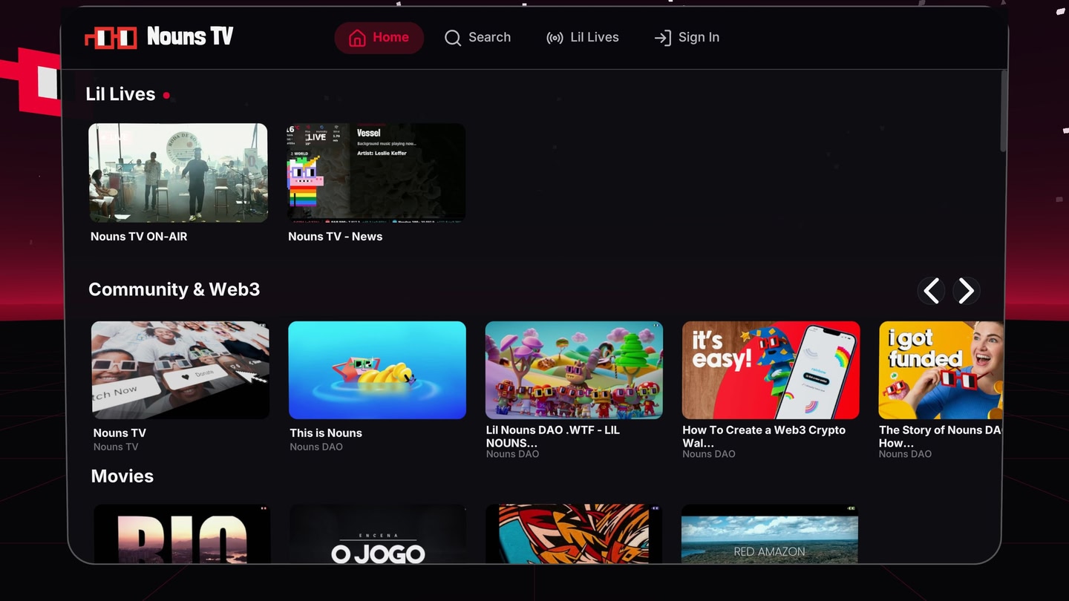Viewport: 1069px width, 601px height.
Task: Click Sign In text
Action: coord(699,37)
